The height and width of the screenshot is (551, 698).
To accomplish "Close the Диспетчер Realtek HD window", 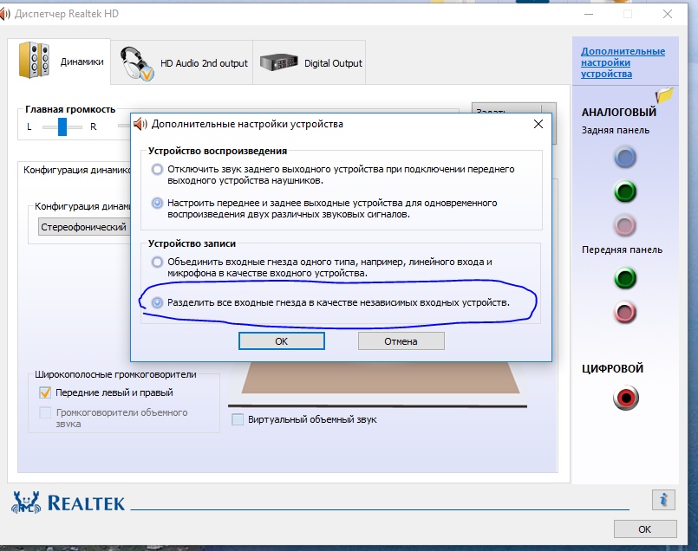I will [668, 14].
